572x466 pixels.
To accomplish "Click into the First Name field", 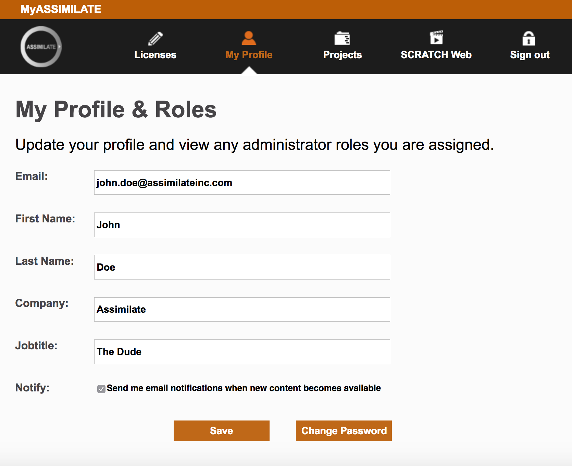I will [x=242, y=225].
